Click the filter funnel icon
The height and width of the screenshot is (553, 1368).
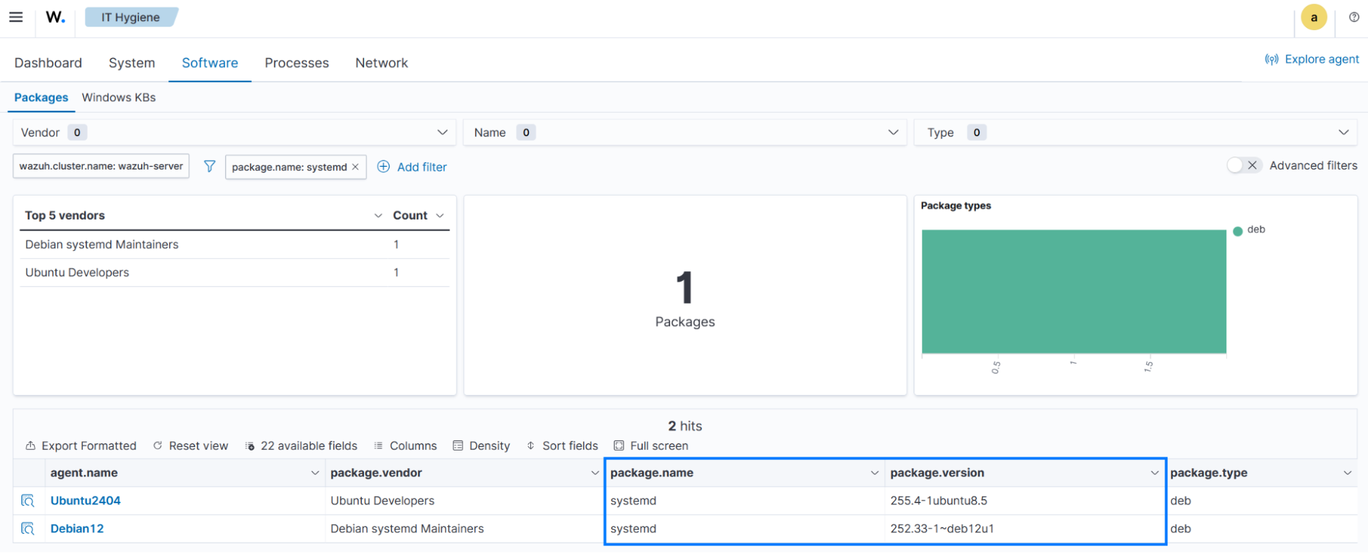(209, 166)
